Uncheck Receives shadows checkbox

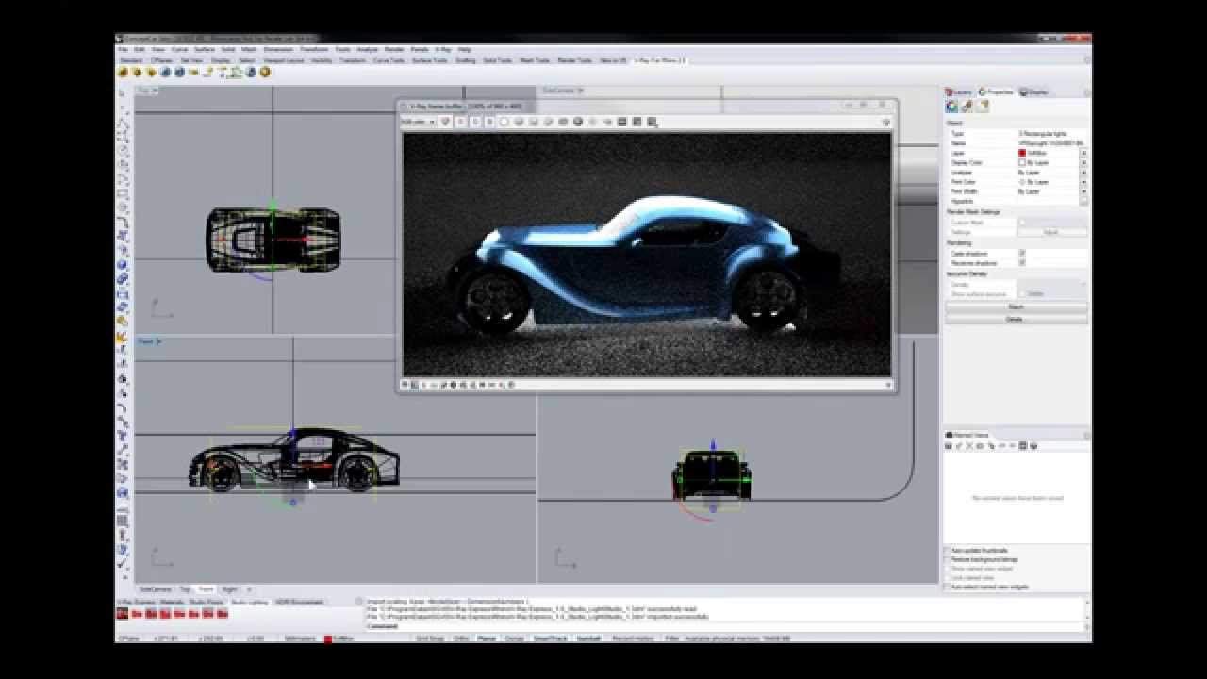[x=1022, y=262]
